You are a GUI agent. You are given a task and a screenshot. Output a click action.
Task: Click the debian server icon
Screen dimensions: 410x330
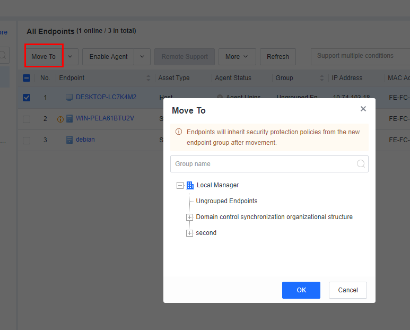coord(69,140)
